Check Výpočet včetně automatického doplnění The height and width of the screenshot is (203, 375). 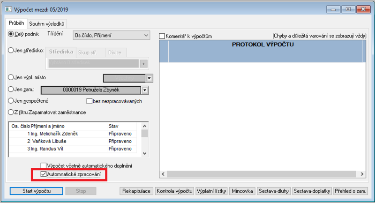pos(43,165)
